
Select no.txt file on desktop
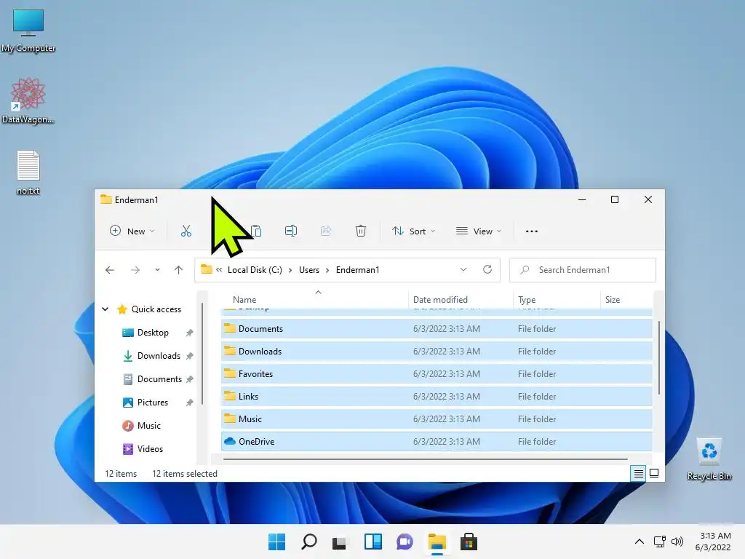click(x=28, y=172)
